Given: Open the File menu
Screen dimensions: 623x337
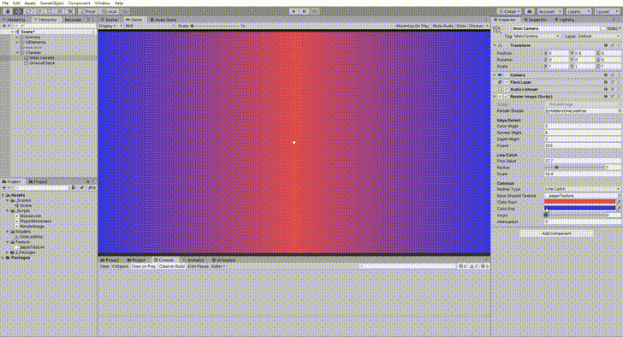Looking at the screenshot, I should tap(5, 3).
